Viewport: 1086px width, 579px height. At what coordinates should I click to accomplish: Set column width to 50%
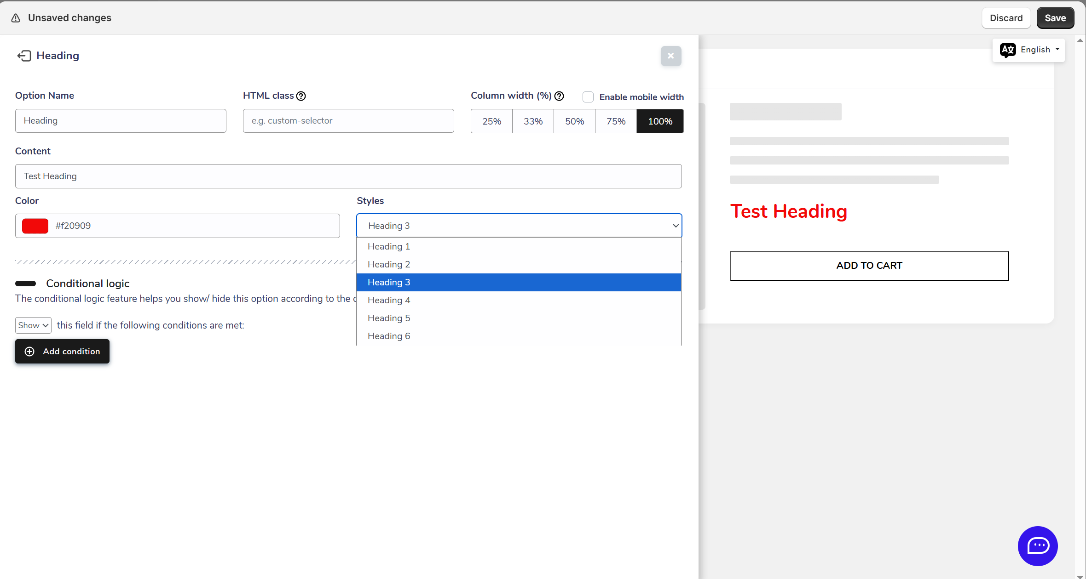pos(574,121)
